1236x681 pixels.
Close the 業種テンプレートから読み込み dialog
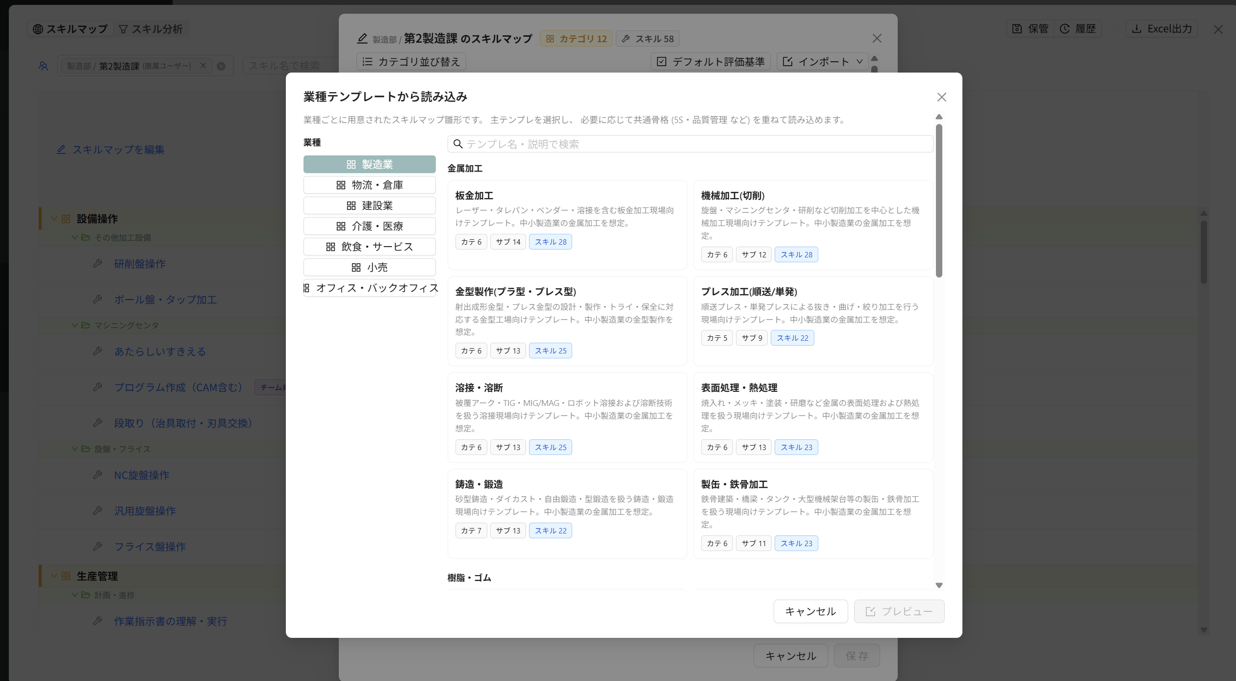(x=941, y=97)
